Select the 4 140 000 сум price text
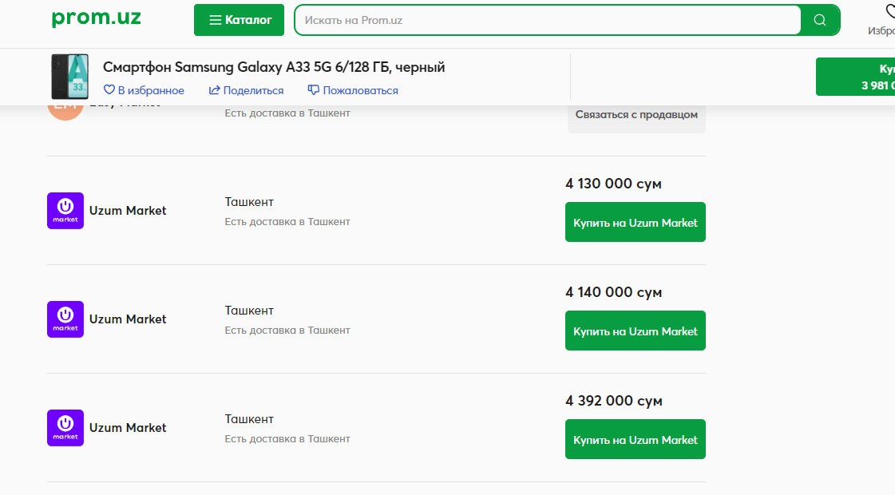 (x=614, y=292)
